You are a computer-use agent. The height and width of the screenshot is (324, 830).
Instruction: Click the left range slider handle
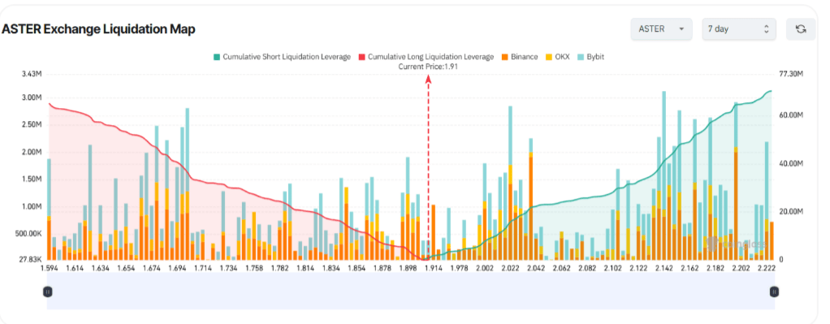[x=48, y=292]
